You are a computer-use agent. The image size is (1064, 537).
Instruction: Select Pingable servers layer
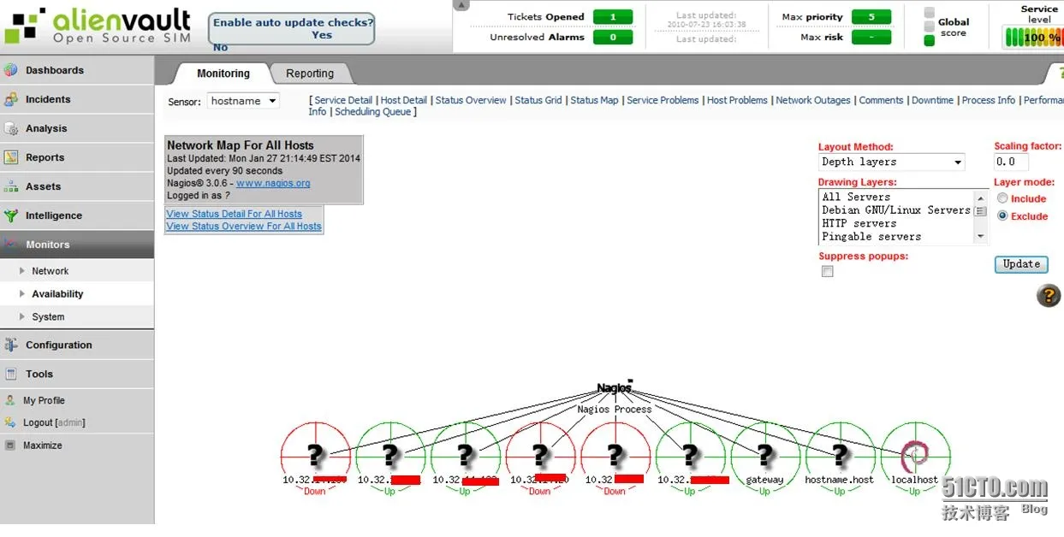click(871, 237)
